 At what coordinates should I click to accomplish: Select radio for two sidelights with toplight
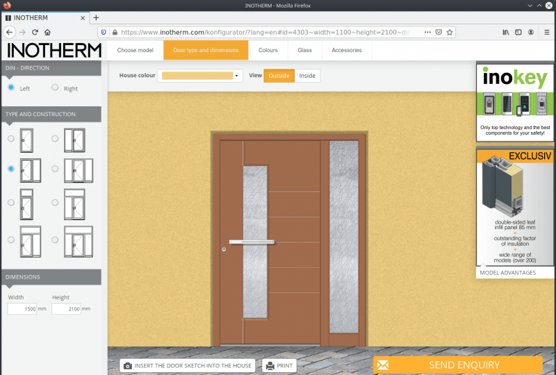point(55,240)
